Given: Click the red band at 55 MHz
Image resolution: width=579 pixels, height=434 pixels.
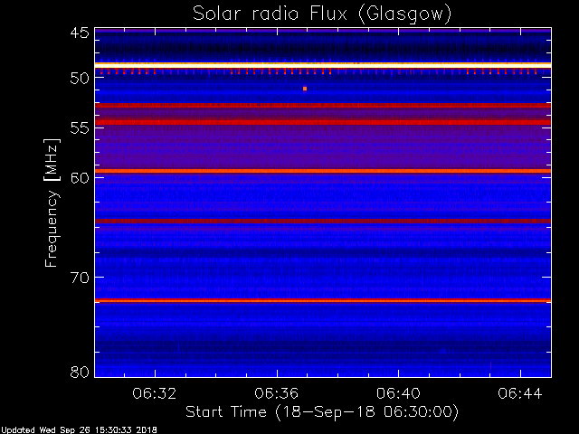Looking at the screenshot, I should pyautogui.click(x=323, y=122).
